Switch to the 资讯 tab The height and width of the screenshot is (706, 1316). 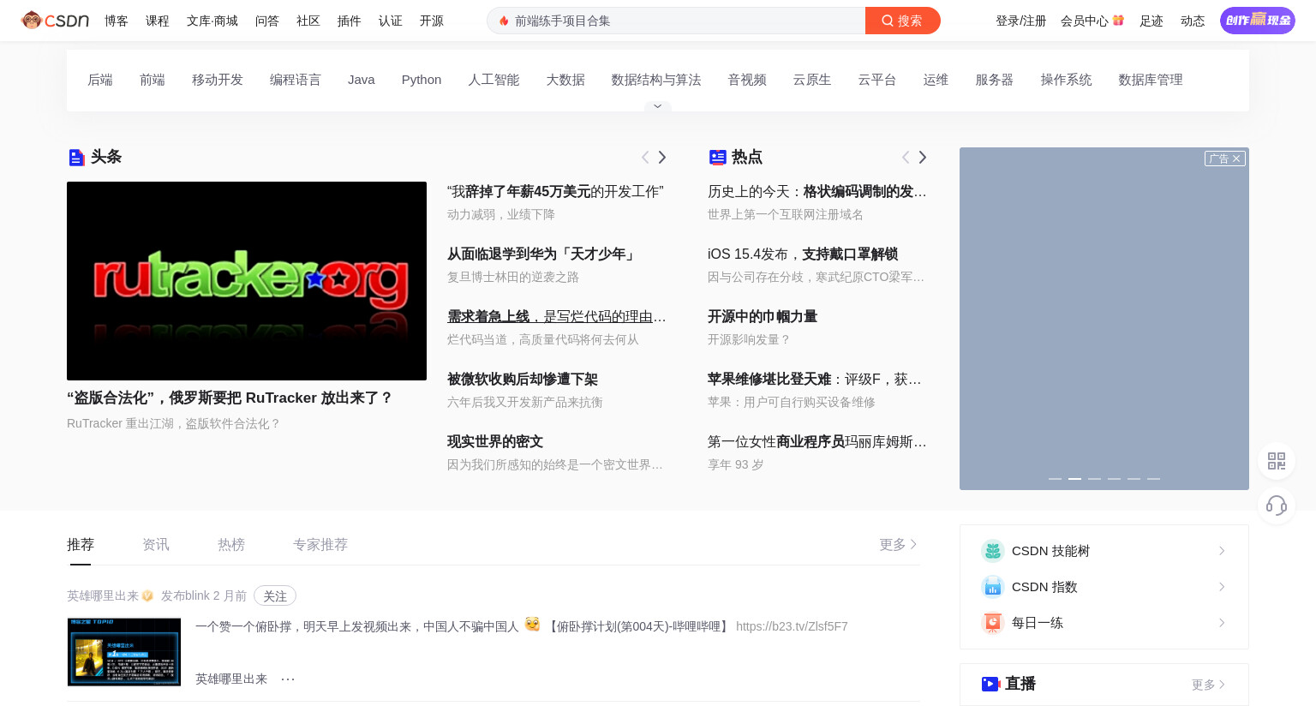point(156,544)
